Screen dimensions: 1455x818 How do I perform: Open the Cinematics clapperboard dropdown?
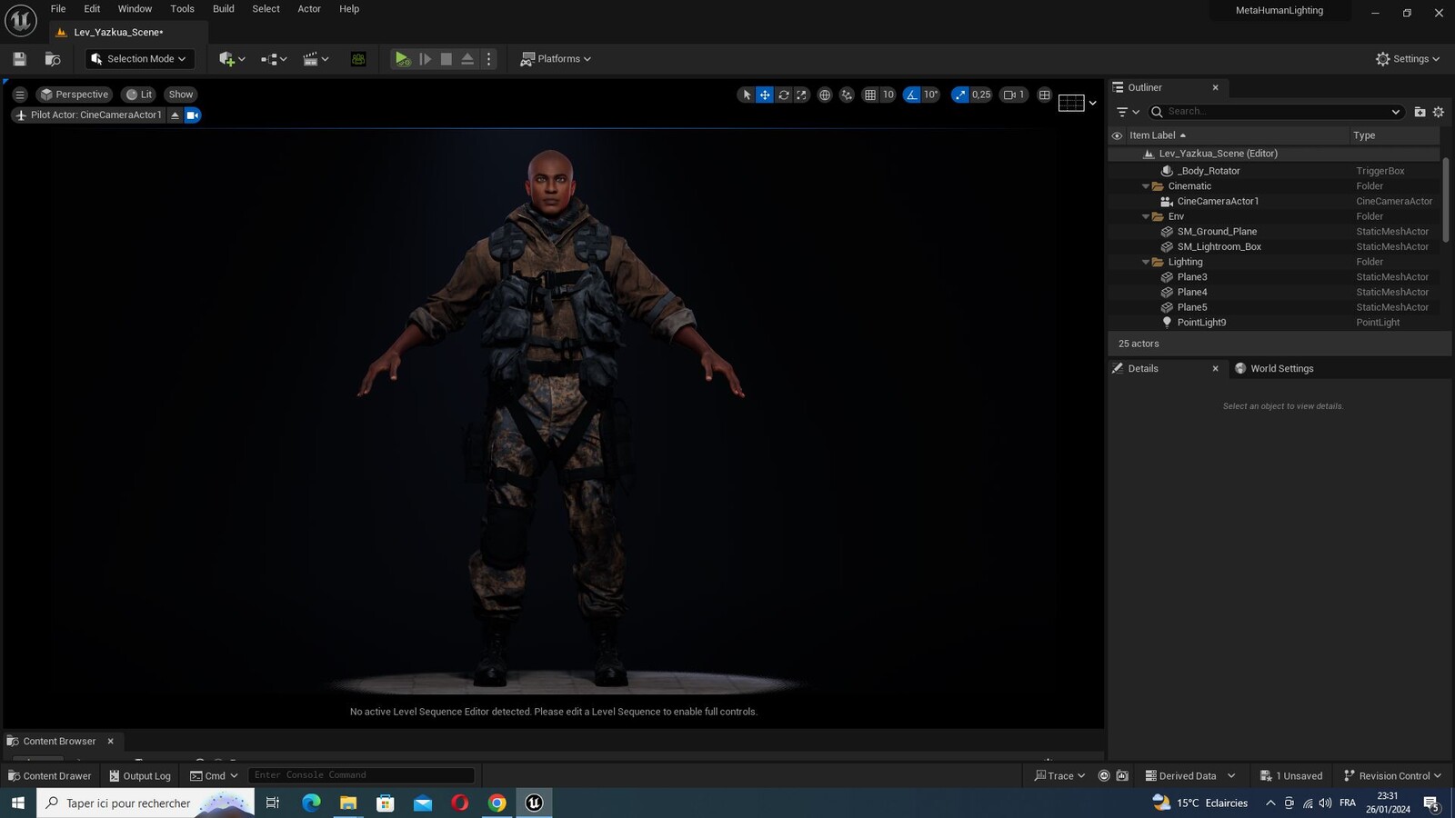316,59
